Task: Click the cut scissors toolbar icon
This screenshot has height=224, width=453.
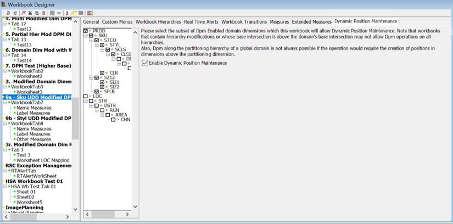Action: pos(30,13)
